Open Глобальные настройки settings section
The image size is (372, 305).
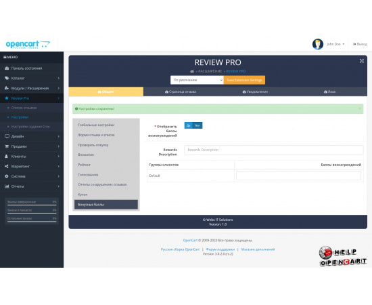[106, 125]
